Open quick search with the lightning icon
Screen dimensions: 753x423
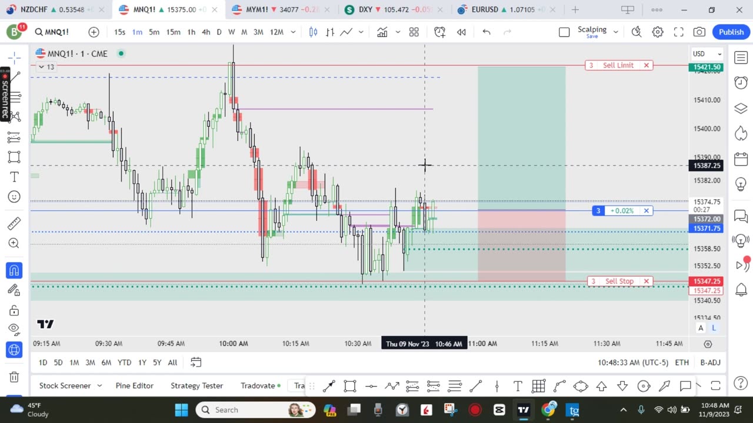637,32
